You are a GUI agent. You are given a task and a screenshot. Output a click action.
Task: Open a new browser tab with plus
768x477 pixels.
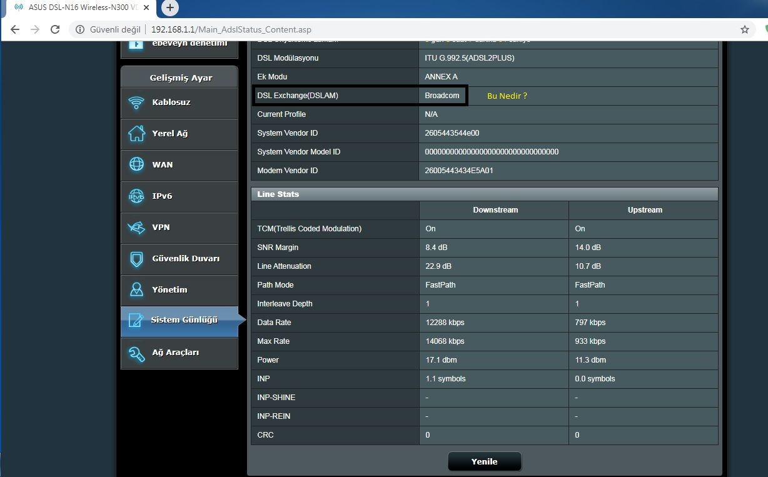click(170, 8)
